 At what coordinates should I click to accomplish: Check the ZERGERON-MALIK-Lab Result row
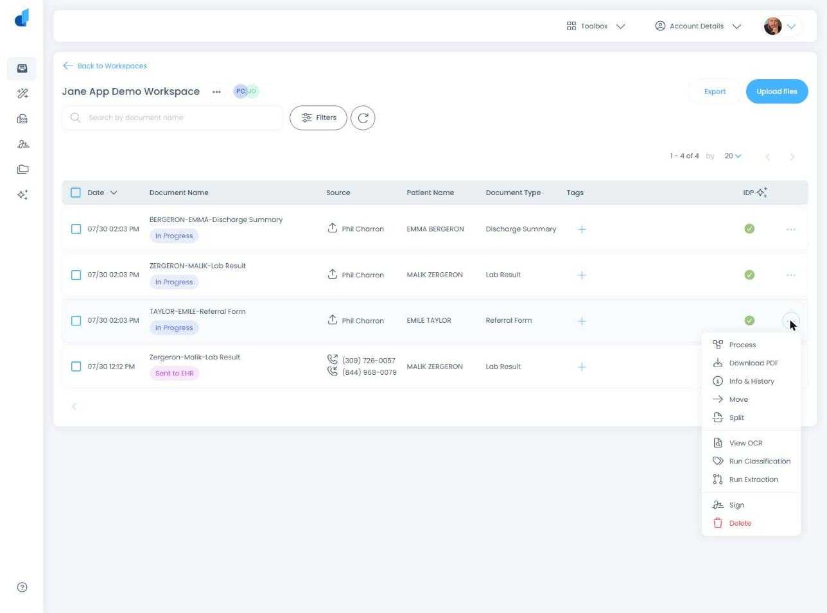[x=76, y=275]
